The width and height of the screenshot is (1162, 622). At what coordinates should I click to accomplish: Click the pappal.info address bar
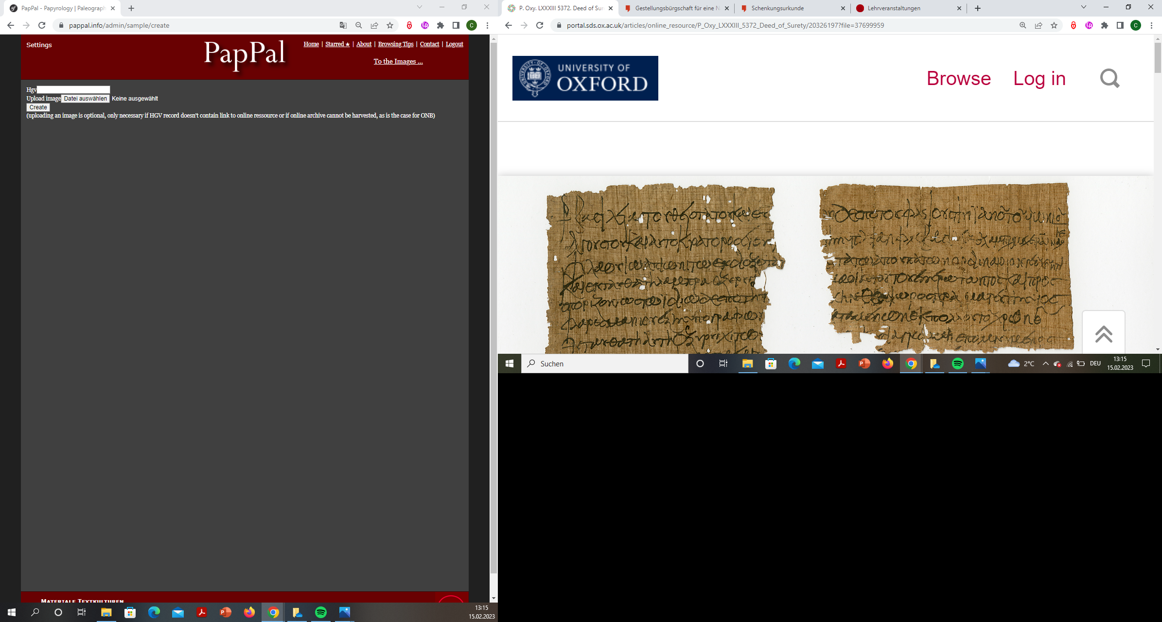[x=194, y=25]
